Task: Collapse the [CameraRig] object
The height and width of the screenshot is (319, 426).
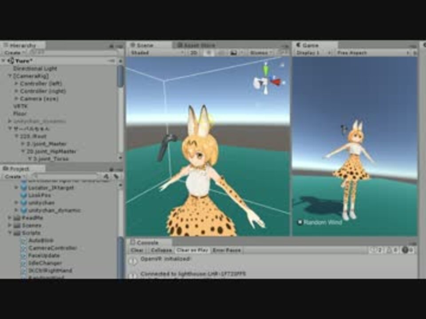Action: [10, 76]
